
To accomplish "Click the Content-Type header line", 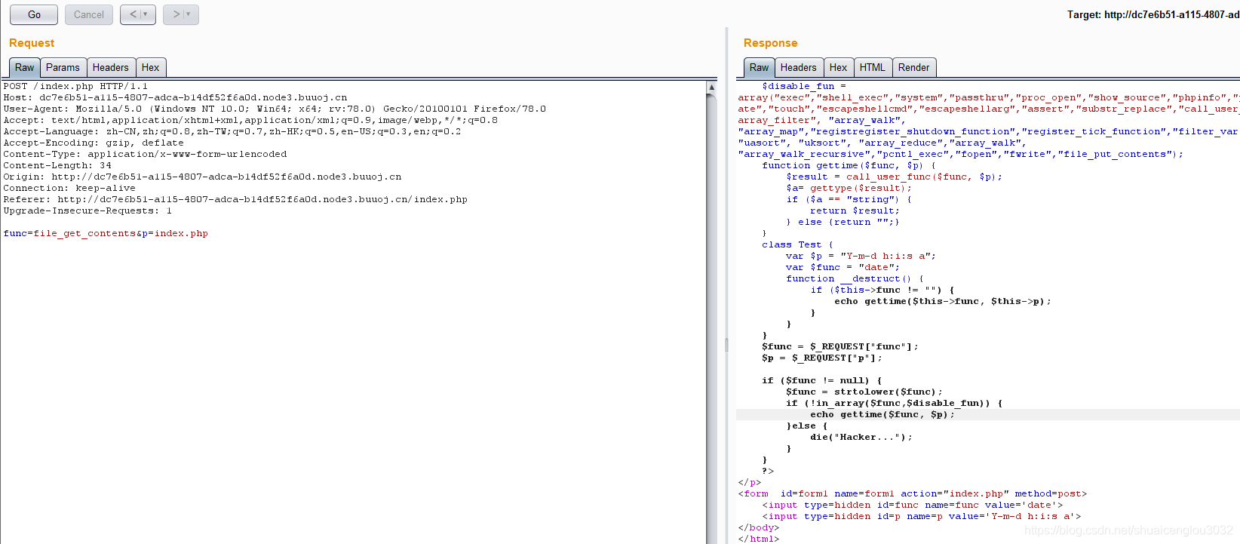I will pyautogui.click(x=145, y=154).
